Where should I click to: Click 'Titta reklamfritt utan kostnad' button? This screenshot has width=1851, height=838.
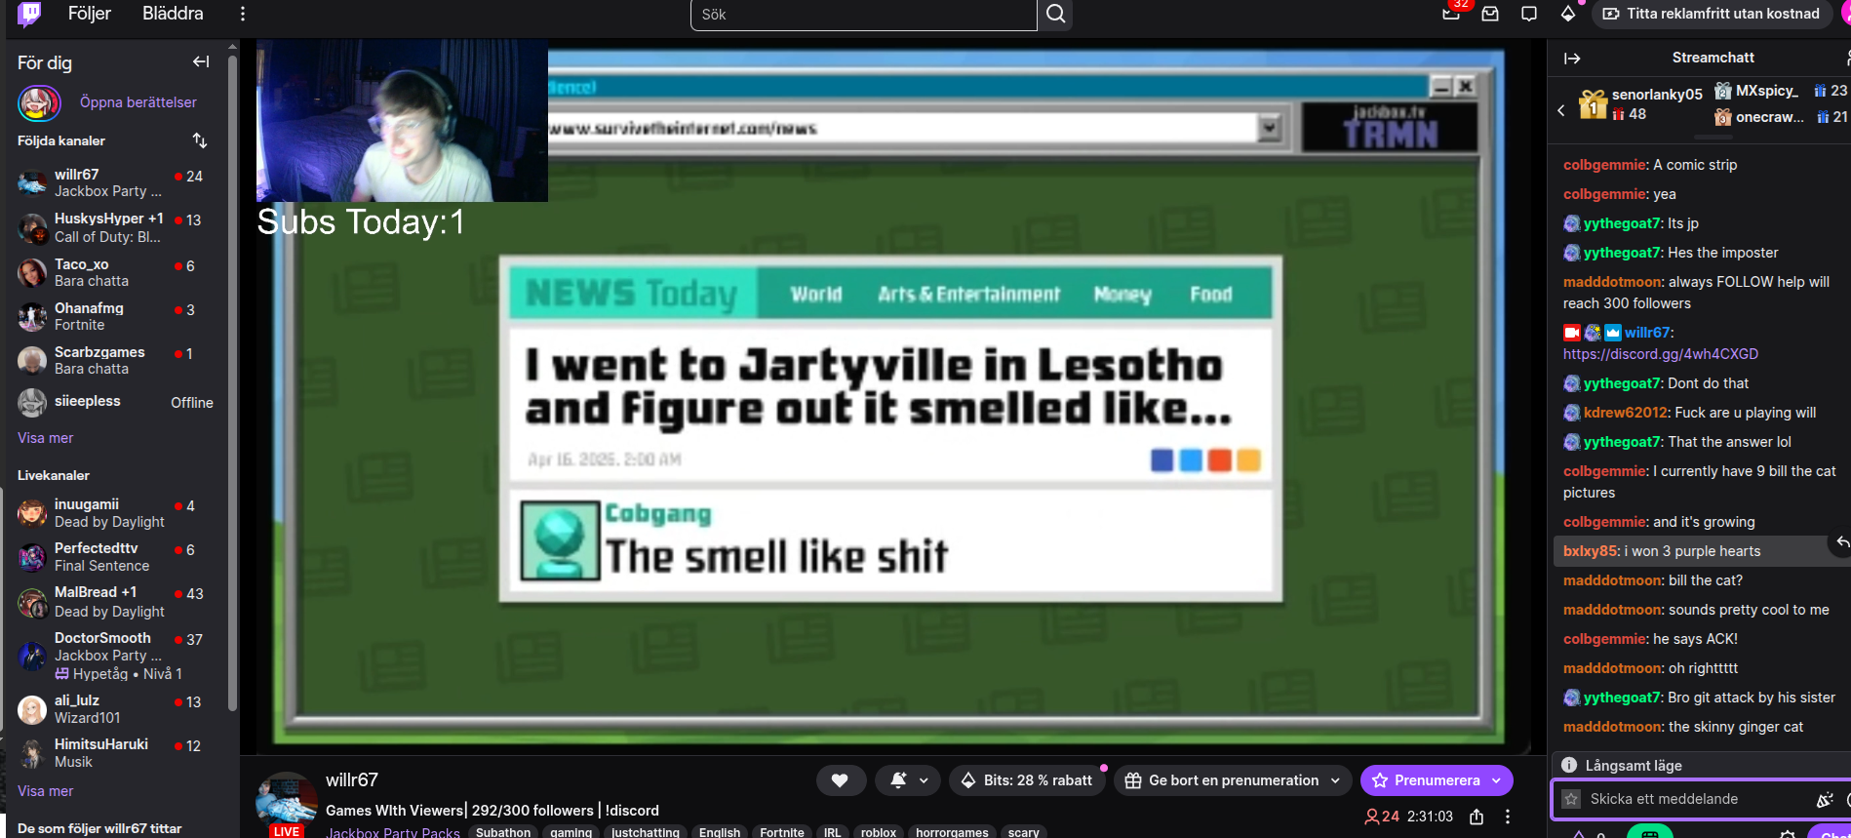point(1712,14)
